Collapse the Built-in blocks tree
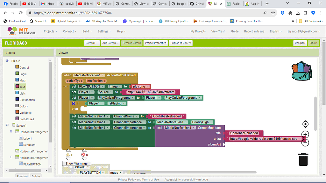326x183 pixels. coord(7,61)
